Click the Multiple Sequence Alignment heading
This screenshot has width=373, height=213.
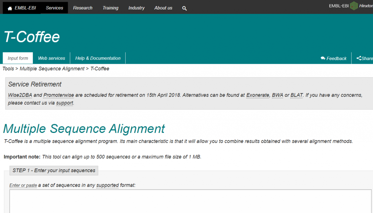pos(84,129)
